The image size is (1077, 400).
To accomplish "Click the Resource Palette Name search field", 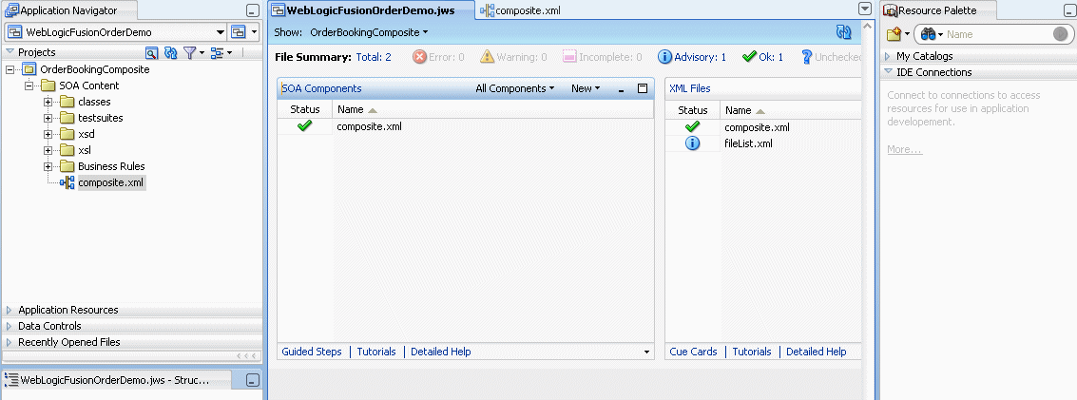I will (996, 34).
